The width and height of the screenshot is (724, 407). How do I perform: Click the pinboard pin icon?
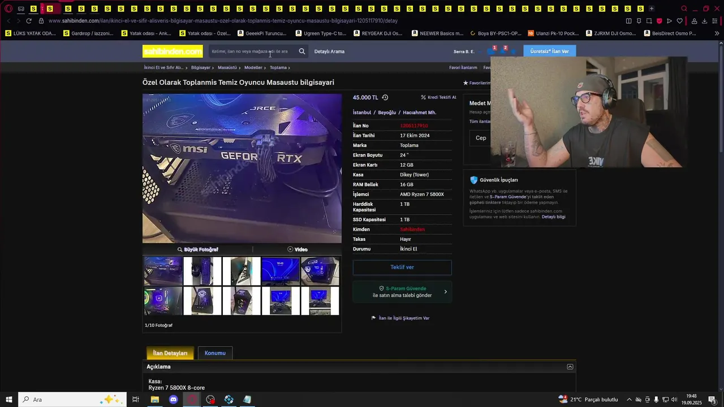[x=639, y=21]
